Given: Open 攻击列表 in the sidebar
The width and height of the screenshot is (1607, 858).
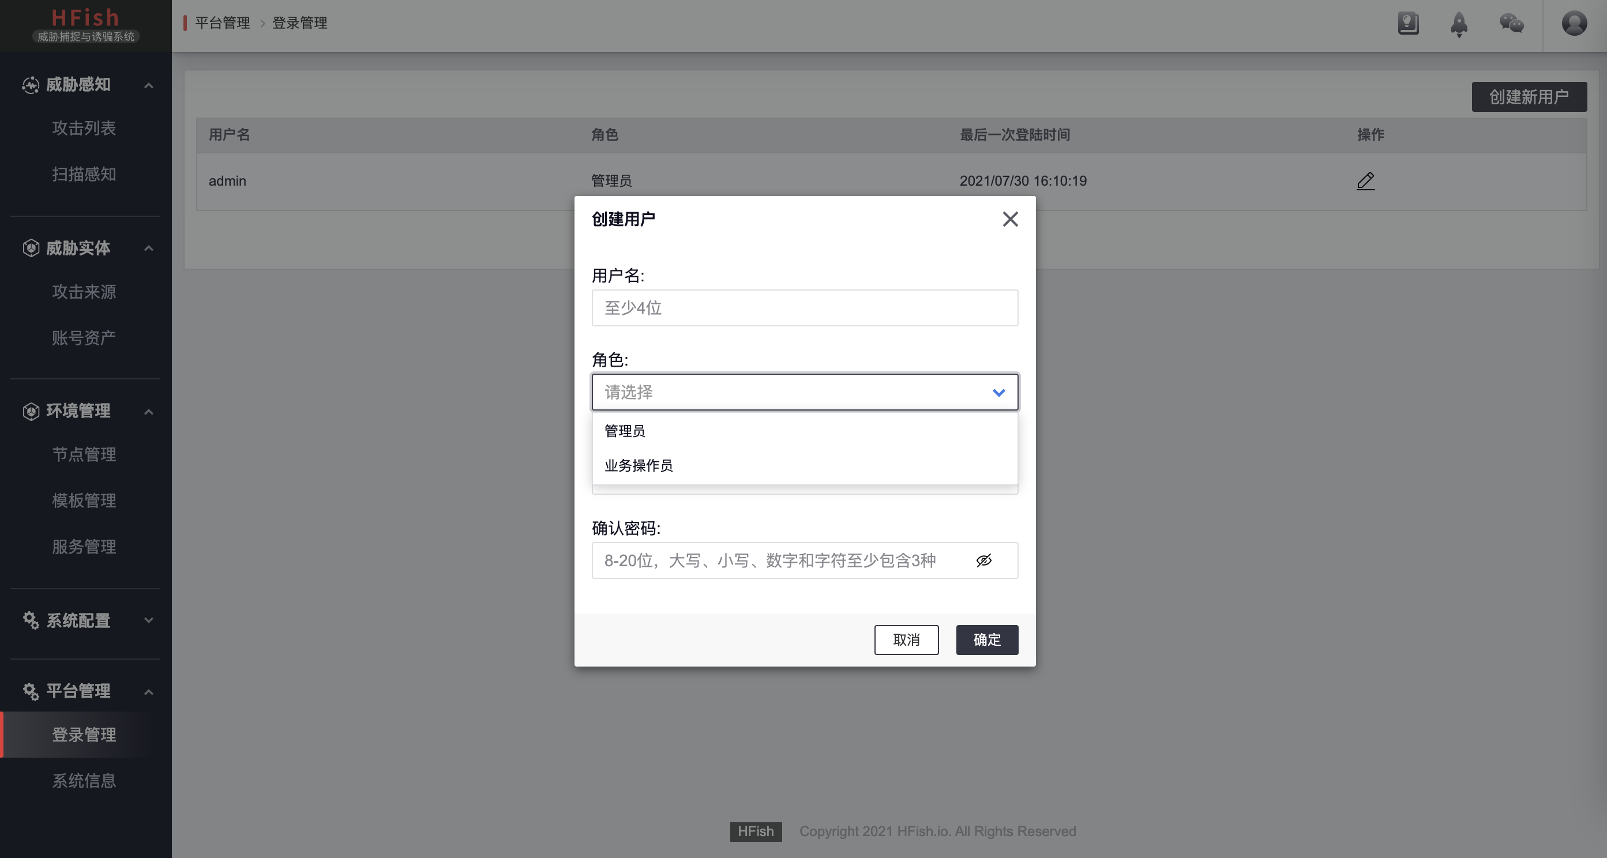Looking at the screenshot, I should [x=84, y=129].
